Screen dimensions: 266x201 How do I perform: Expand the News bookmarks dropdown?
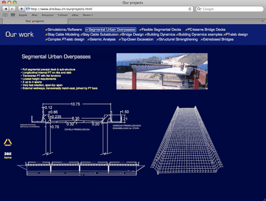coord(88,15)
